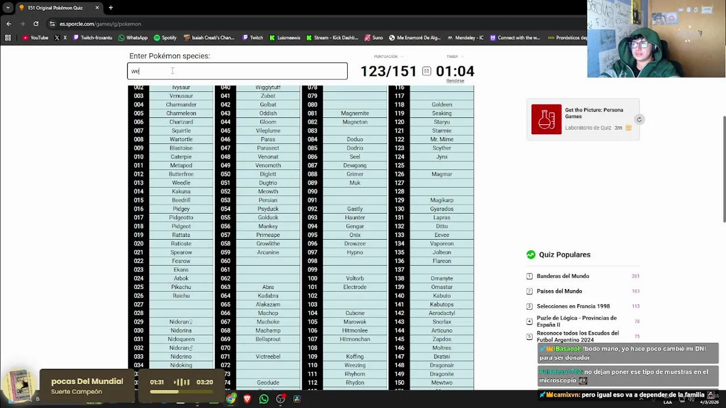Open the tab search dropdown arrow

7,7
